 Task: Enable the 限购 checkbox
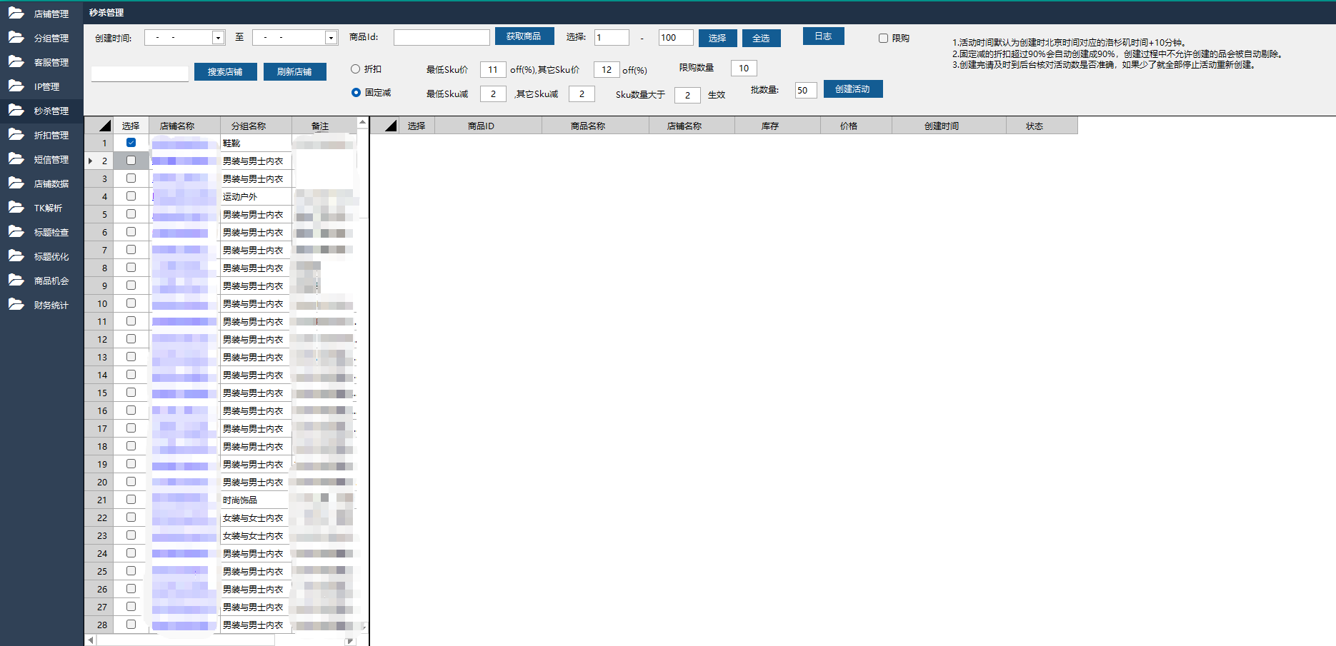point(883,39)
